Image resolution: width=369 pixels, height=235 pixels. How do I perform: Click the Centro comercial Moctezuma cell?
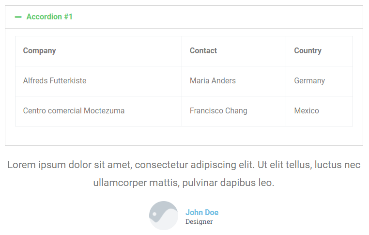74,111
